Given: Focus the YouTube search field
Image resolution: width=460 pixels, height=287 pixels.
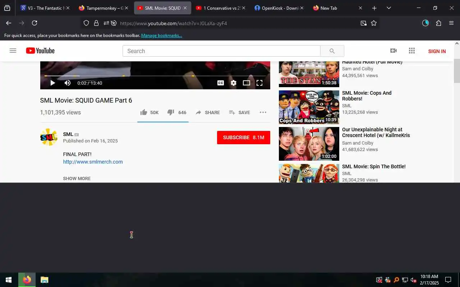Looking at the screenshot, I should coord(221,51).
